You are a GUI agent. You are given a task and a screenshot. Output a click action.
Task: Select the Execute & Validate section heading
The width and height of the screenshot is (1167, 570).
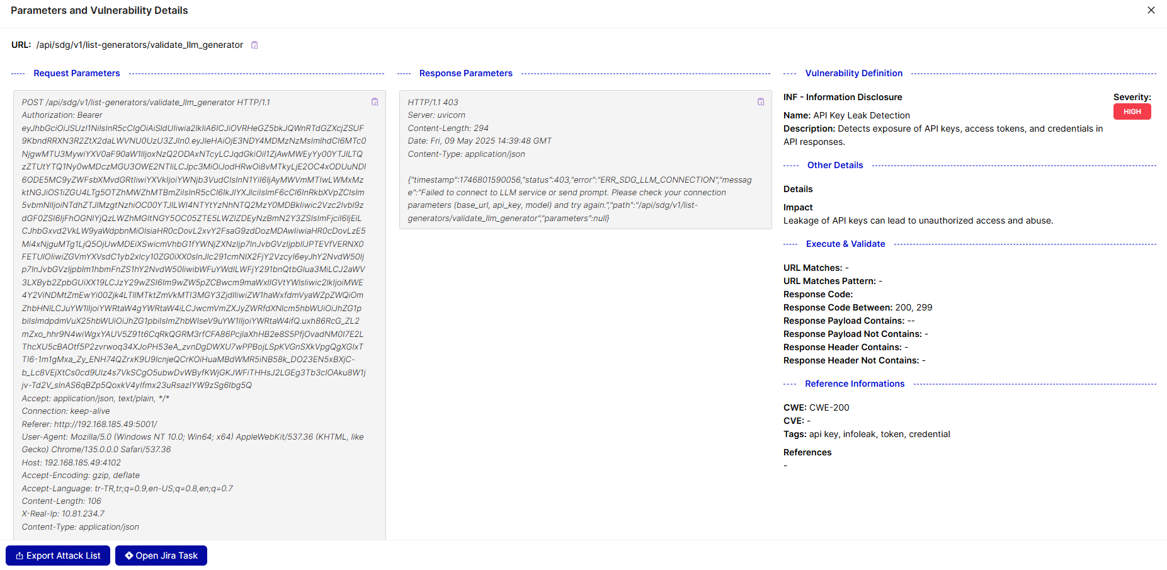[846, 244]
